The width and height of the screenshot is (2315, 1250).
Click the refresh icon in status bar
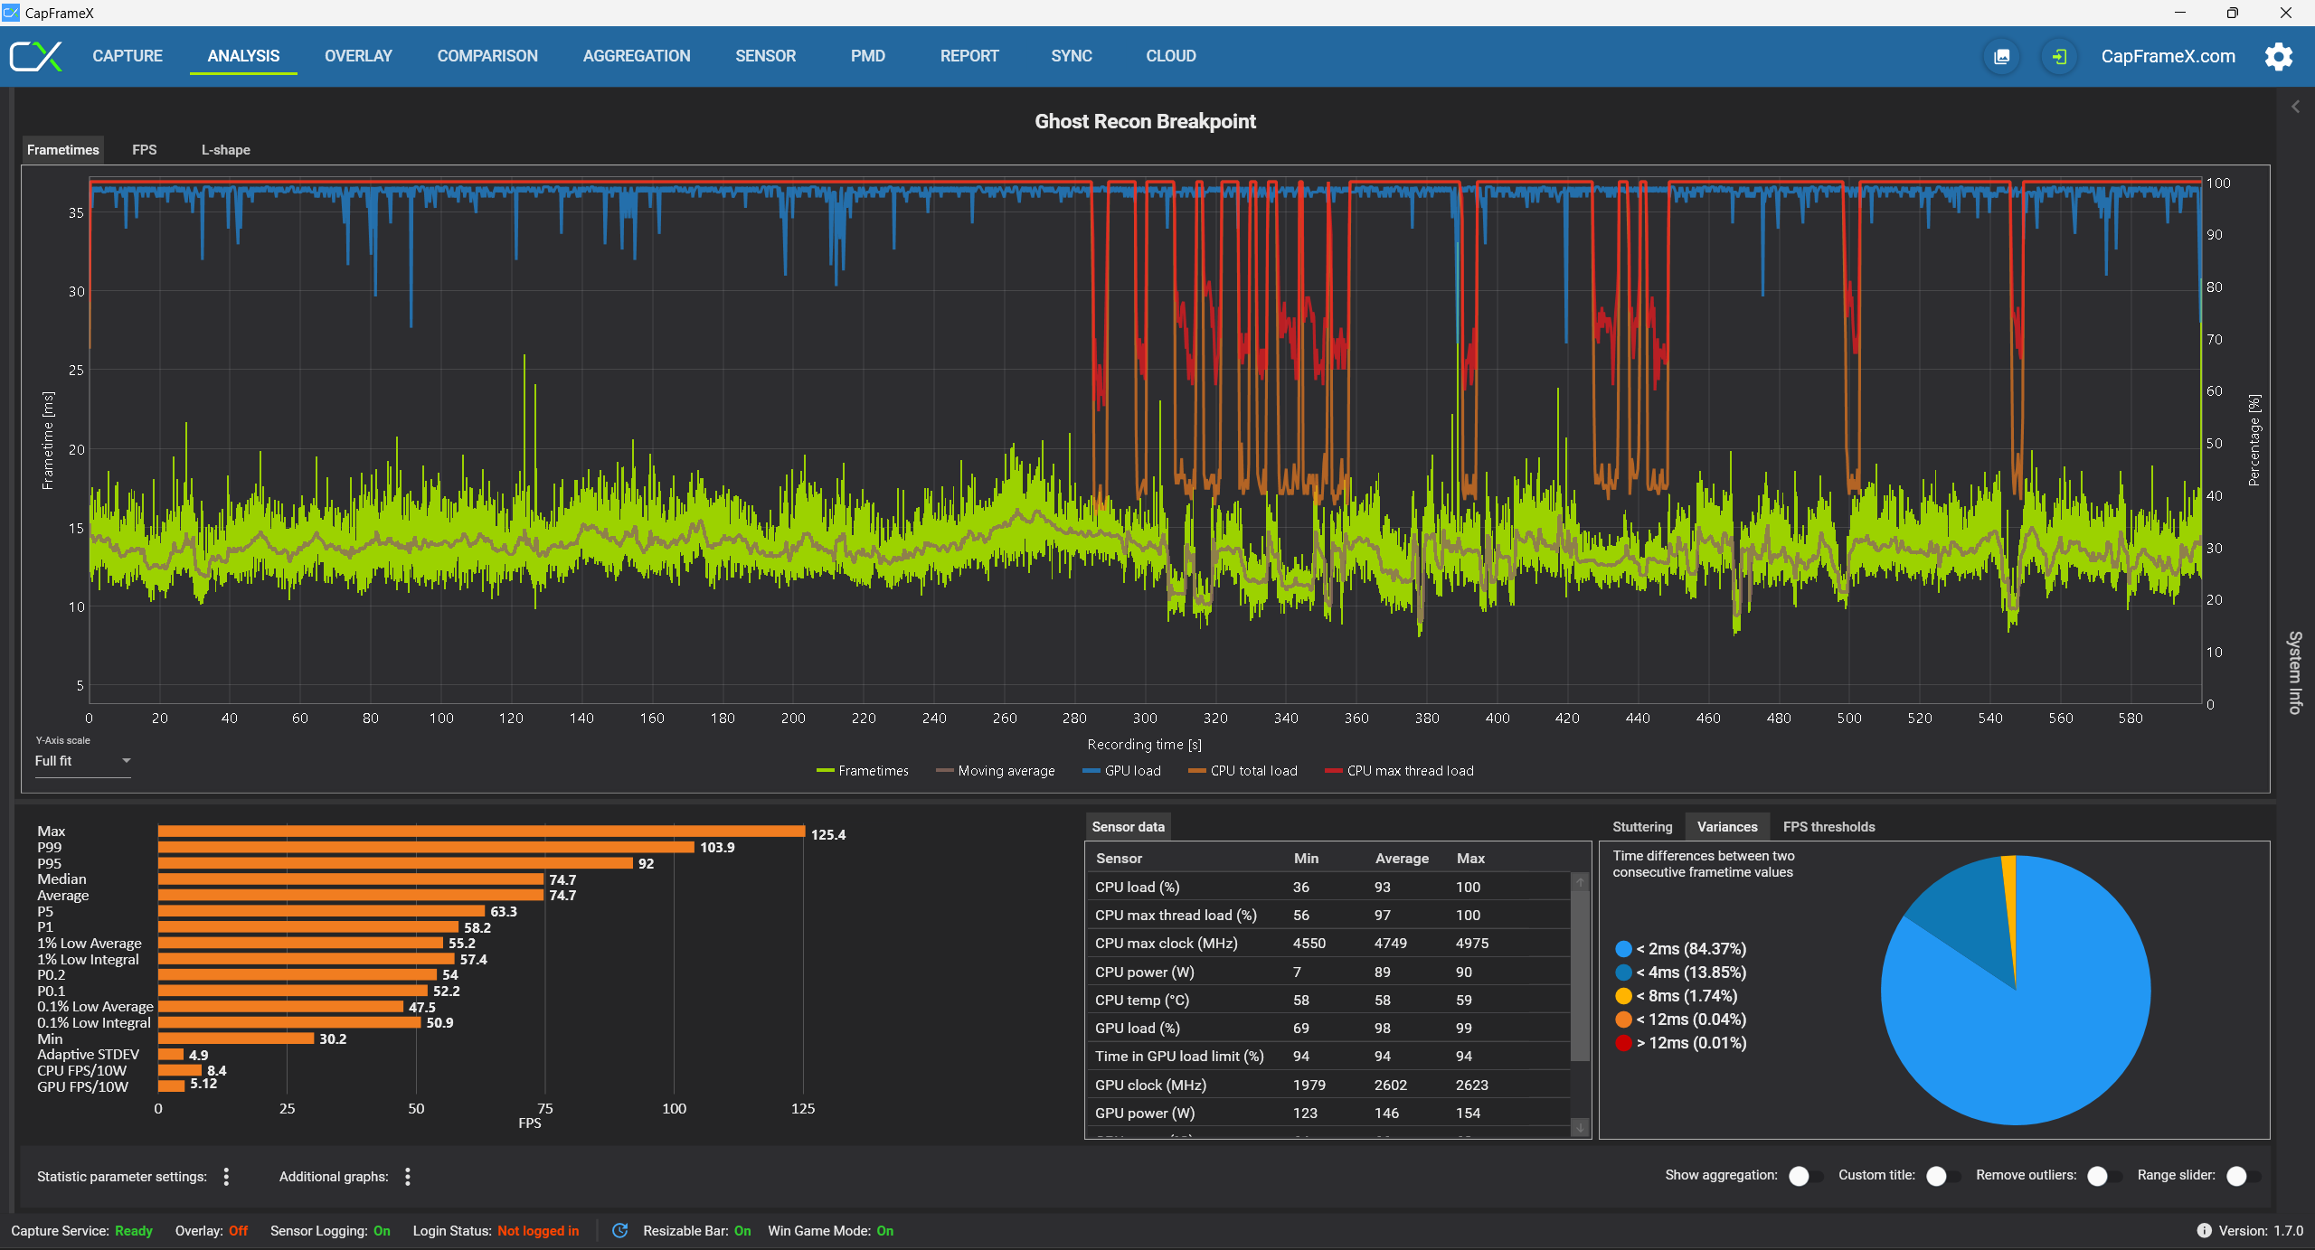pyautogui.click(x=620, y=1230)
